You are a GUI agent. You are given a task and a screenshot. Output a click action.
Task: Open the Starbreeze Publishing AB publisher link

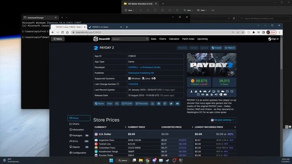pyautogui.click(x=141, y=73)
